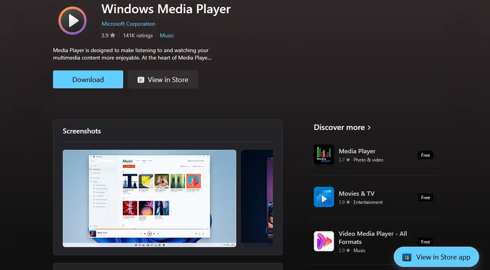Download Windows Media Player
Image resolution: width=490 pixels, height=270 pixels.
tap(88, 79)
